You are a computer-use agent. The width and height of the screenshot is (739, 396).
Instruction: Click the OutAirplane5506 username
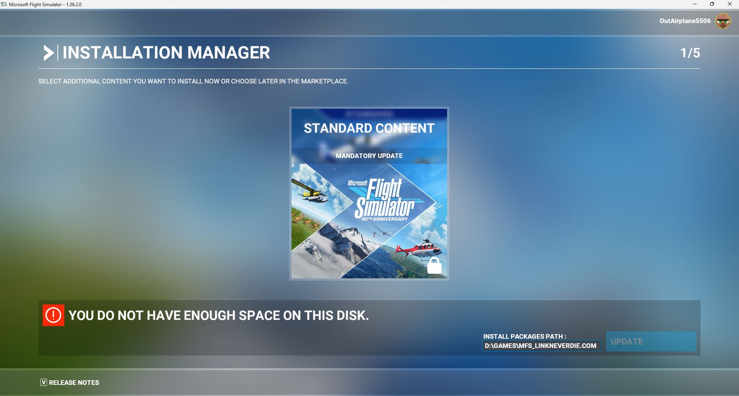coord(685,21)
